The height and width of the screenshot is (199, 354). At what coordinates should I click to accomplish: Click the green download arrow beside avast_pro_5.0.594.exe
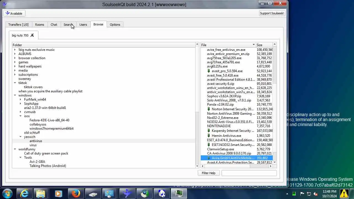coord(209,71)
